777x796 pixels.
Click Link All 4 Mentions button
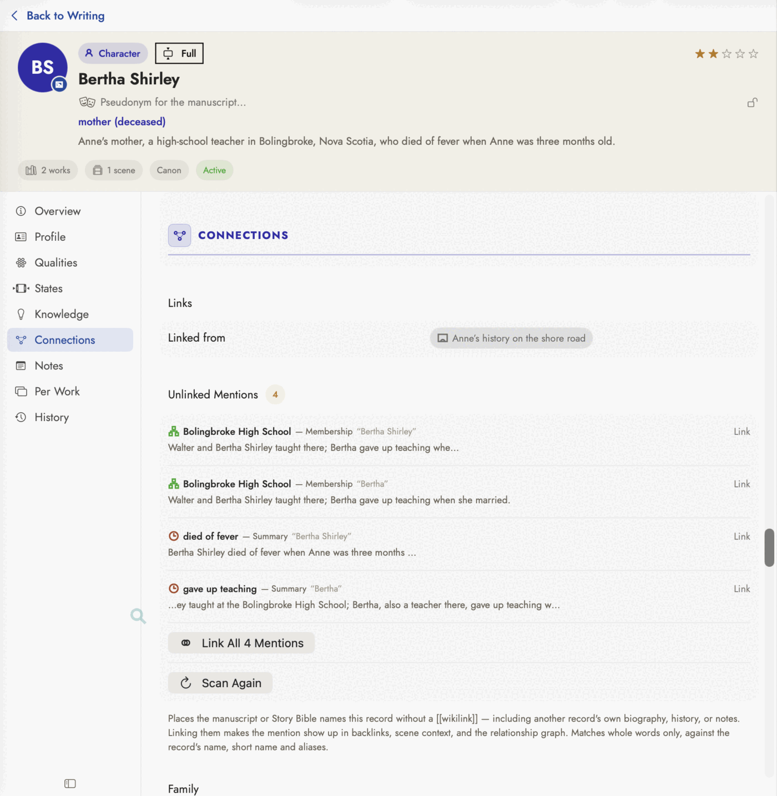click(x=241, y=643)
